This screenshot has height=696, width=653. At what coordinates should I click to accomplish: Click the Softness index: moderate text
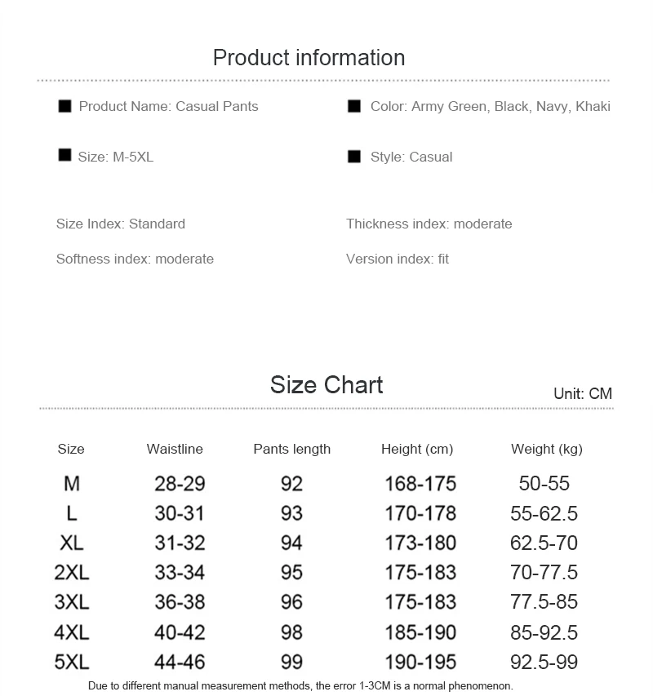[135, 259]
